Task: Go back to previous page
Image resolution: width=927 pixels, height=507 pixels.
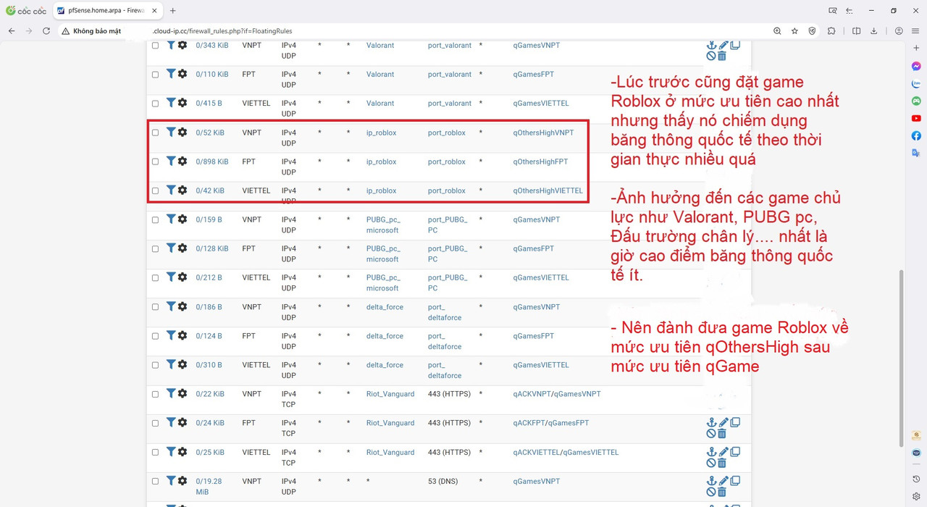Action: point(12,31)
